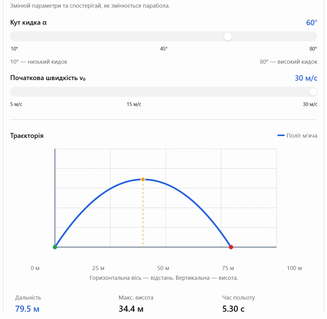Click the Час польоту stat label
327x319 pixels.
point(238,298)
